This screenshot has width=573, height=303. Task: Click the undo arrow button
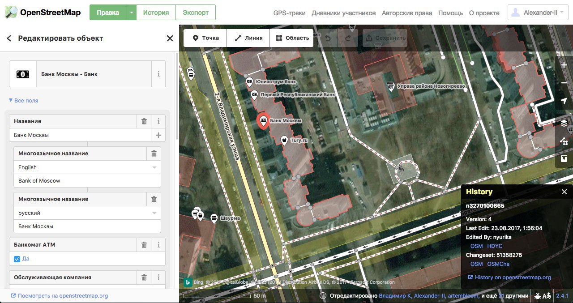[328, 38]
